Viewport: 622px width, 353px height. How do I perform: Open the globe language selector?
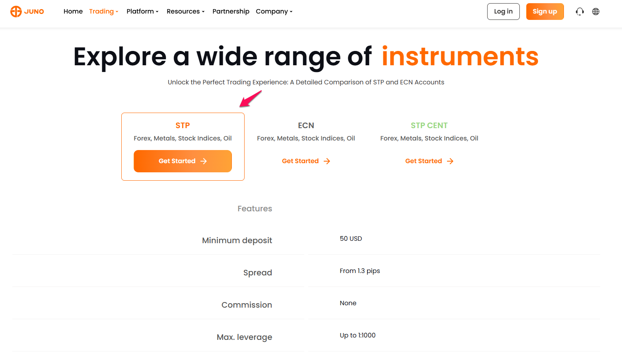(596, 12)
